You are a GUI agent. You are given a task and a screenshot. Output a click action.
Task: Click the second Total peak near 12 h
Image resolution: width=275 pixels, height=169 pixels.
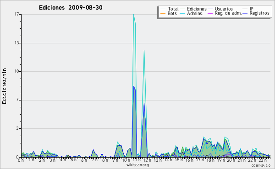[144, 51]
